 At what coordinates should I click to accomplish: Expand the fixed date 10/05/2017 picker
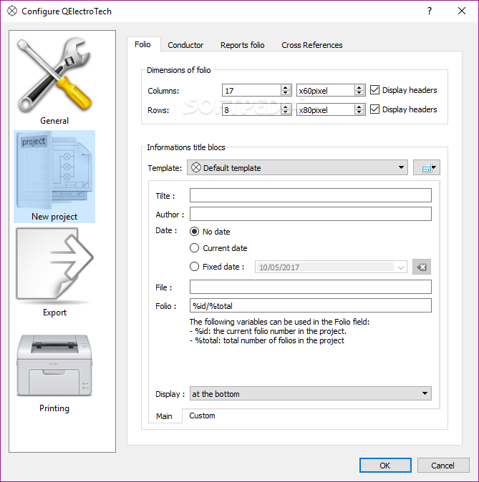pos(400,267)
